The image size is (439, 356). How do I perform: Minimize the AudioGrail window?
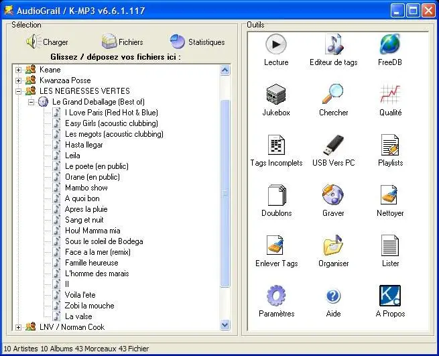397,11
